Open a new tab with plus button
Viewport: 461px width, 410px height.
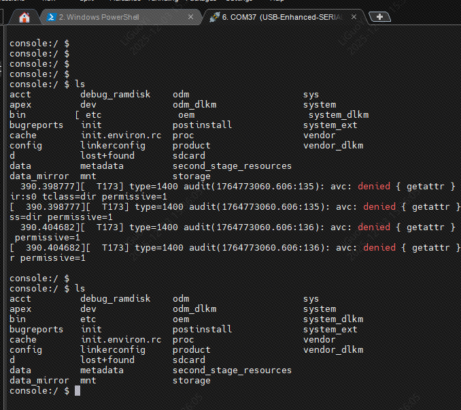coord(379,17)
